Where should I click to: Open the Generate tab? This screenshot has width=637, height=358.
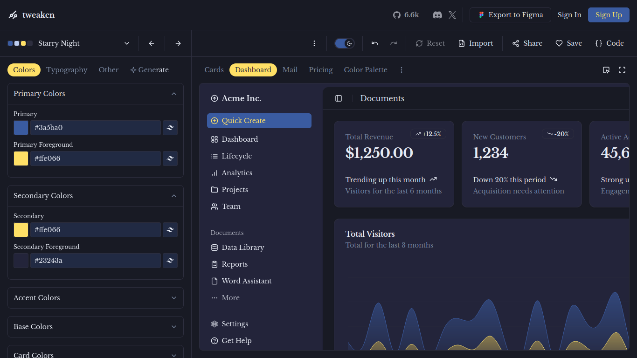[149, 70]
